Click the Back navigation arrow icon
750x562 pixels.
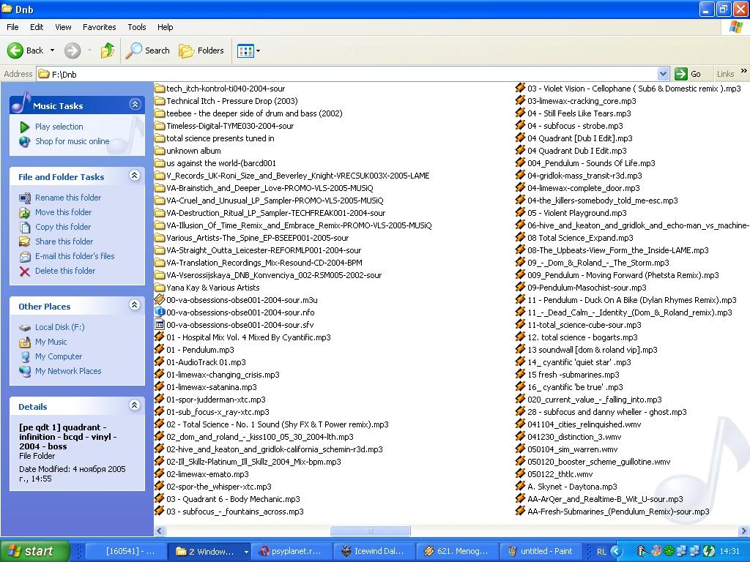16,50
